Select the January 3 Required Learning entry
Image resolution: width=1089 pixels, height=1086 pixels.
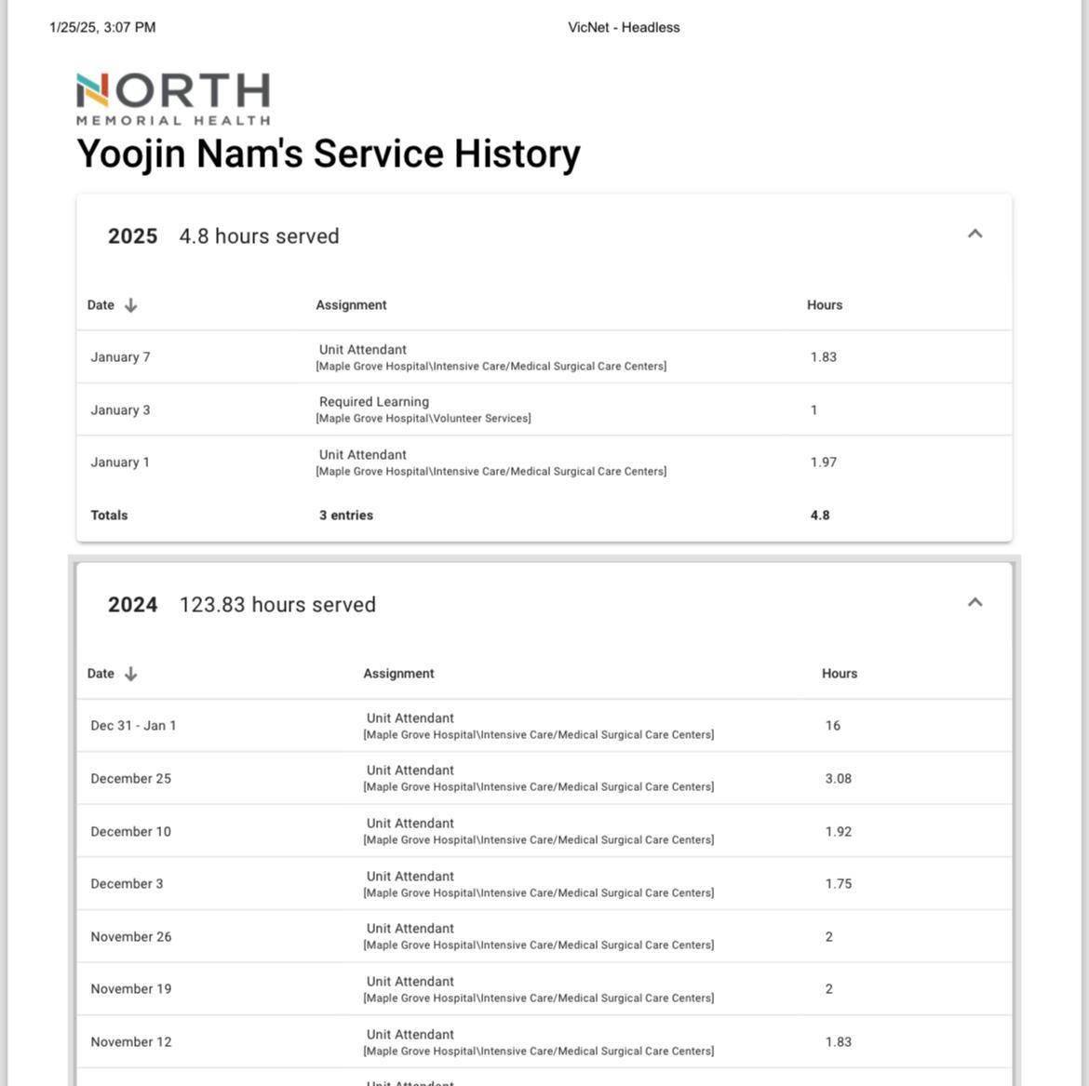pyautogui.click(x=373, y=409)
